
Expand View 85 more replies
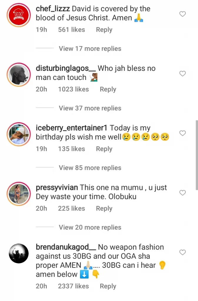(90, 168)
